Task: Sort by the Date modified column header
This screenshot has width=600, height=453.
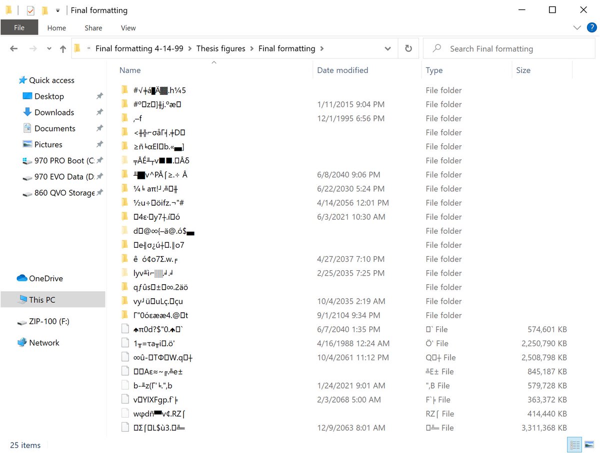Action: 342,70
